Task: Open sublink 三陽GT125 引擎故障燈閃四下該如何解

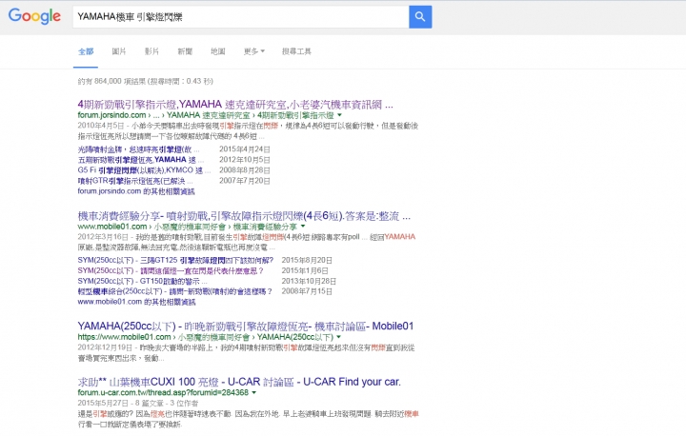Action: pyautogui.click(x=175, y=260)
